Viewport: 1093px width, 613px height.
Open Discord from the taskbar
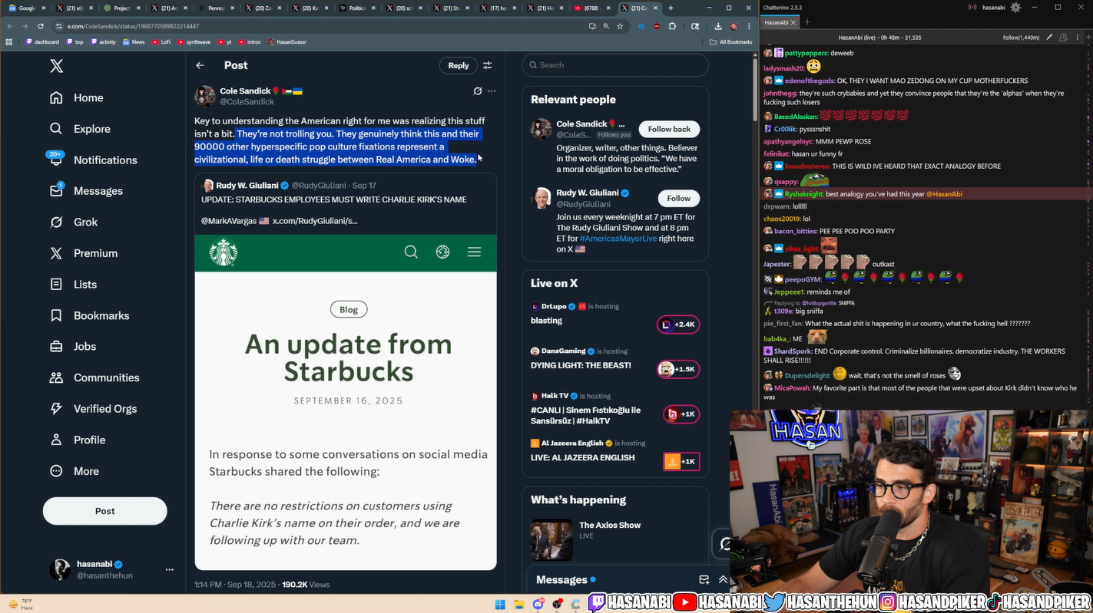pos(538,604)
